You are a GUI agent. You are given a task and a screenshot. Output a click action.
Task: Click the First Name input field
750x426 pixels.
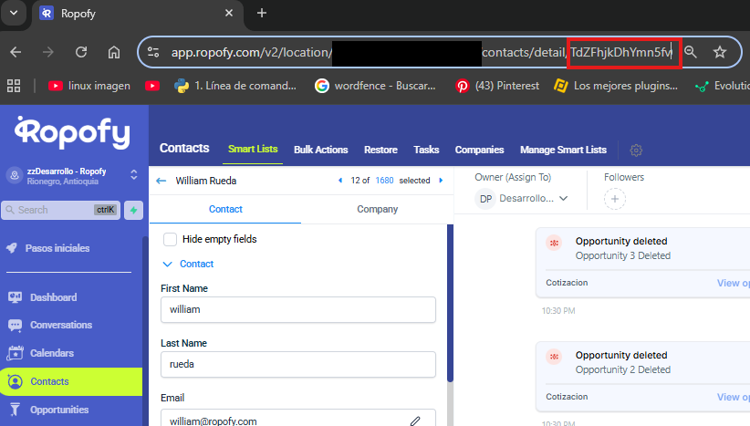coord(297,309)
